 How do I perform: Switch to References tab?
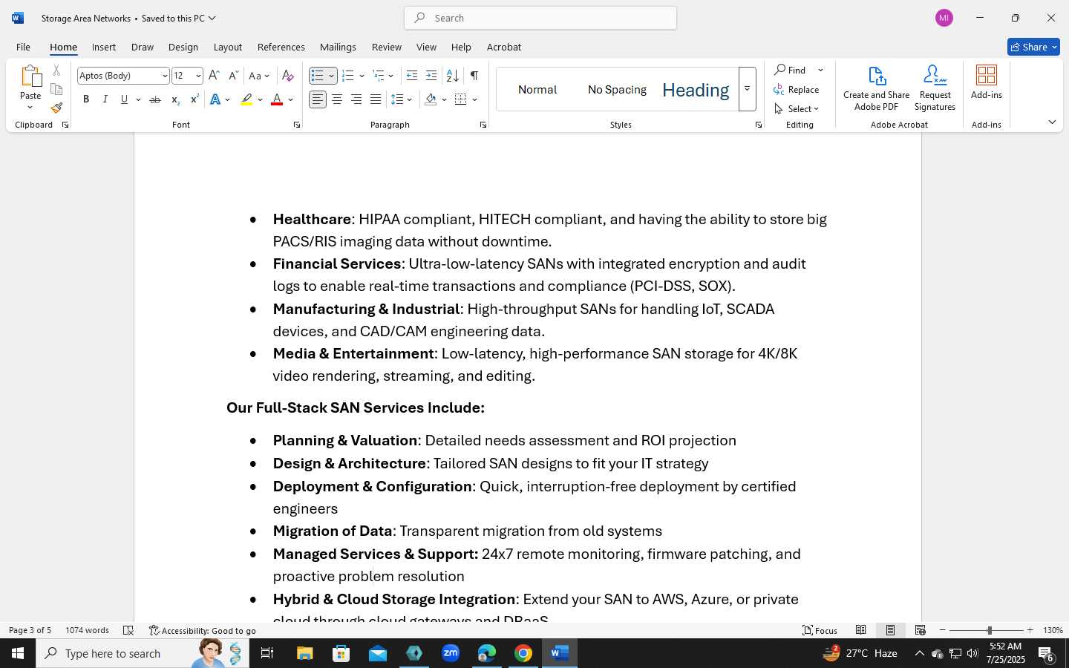point(281,47)
